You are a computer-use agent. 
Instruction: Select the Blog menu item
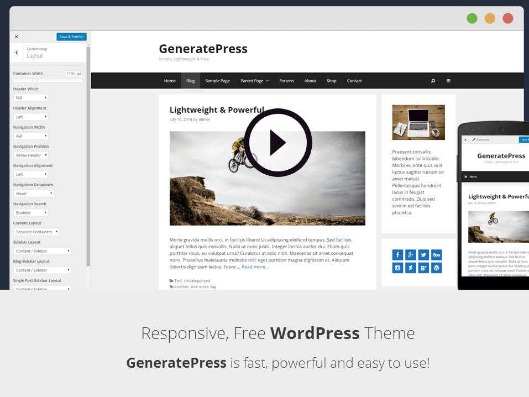190,81
